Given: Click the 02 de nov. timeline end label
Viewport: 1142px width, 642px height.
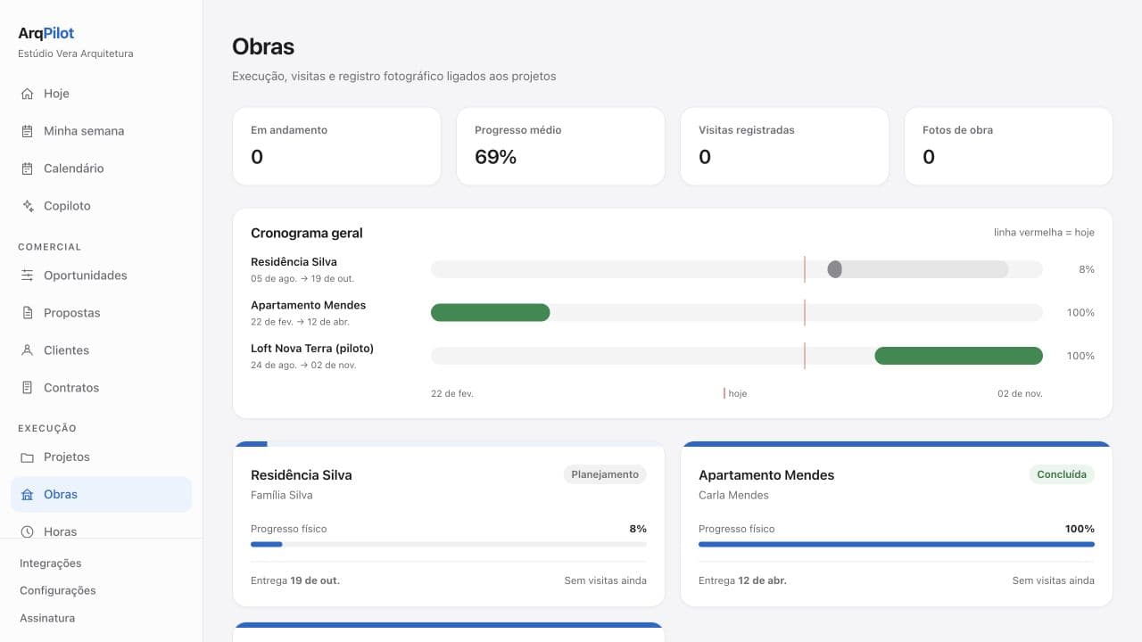Looking at the screenshot, I should 1020,393.
